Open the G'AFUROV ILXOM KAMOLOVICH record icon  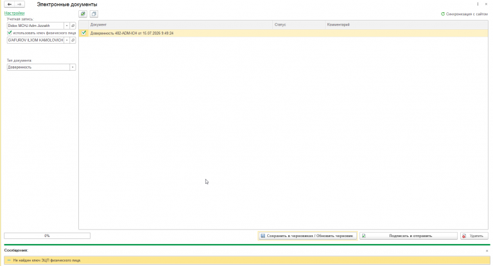coord(73,40)
